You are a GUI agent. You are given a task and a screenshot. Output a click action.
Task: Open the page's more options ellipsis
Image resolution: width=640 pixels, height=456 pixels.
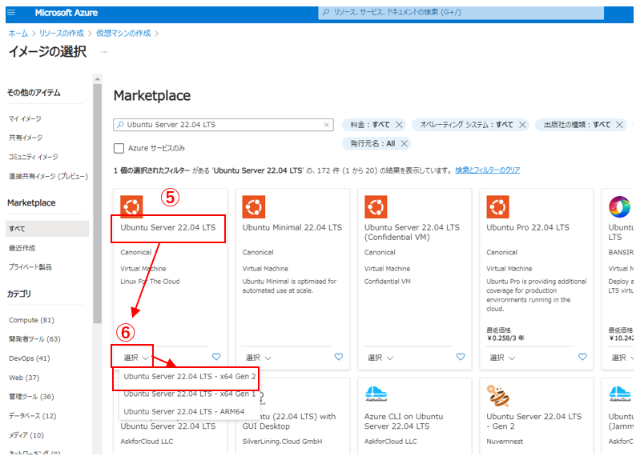pos(104,52)
